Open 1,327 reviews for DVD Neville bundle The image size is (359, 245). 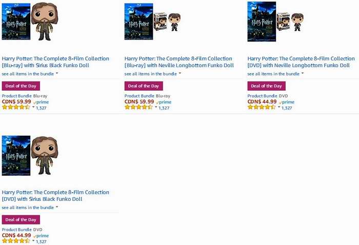pyautogui.click(x=287, y=108)
